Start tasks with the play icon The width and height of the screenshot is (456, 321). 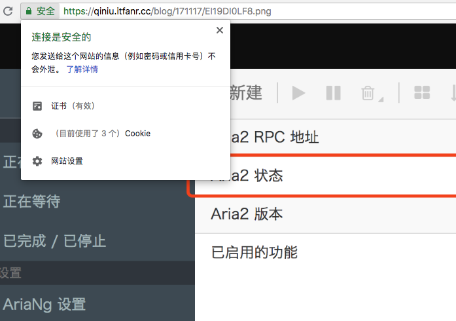298,93
